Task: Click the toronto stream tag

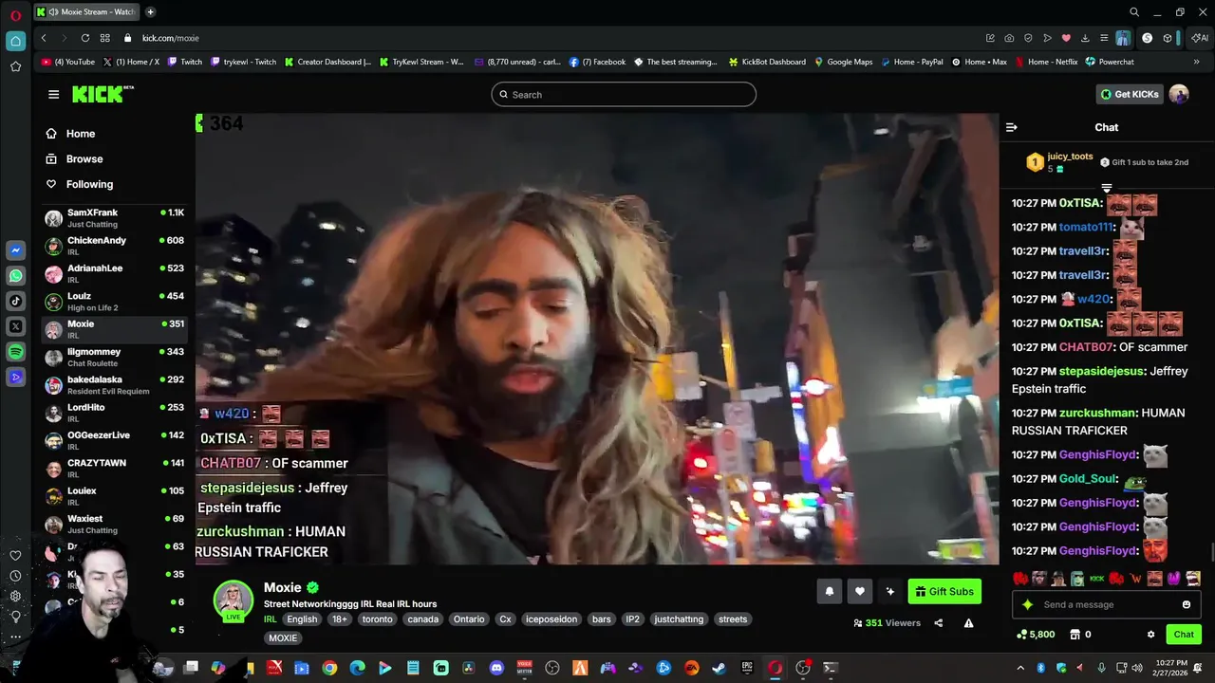Action: click(377, 619)
